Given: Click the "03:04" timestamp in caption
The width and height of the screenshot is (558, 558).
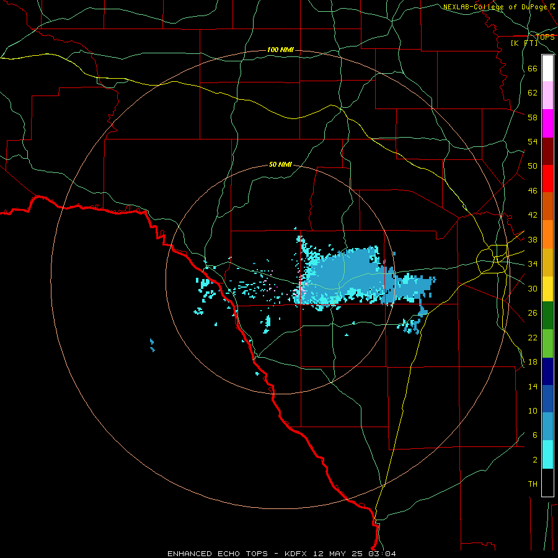Looking at the screenshot, I should pyautogui.click(x=381, y=554).
